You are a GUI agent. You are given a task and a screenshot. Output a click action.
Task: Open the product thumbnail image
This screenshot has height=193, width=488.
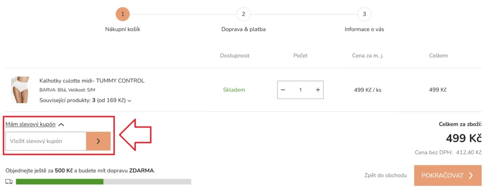point(20,90)
